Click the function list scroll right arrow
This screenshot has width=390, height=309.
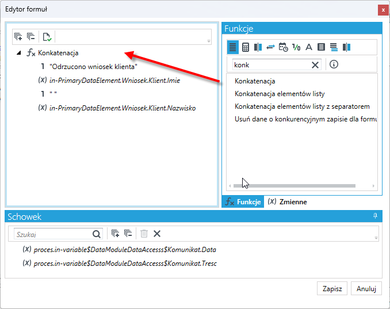pos(373,186)
